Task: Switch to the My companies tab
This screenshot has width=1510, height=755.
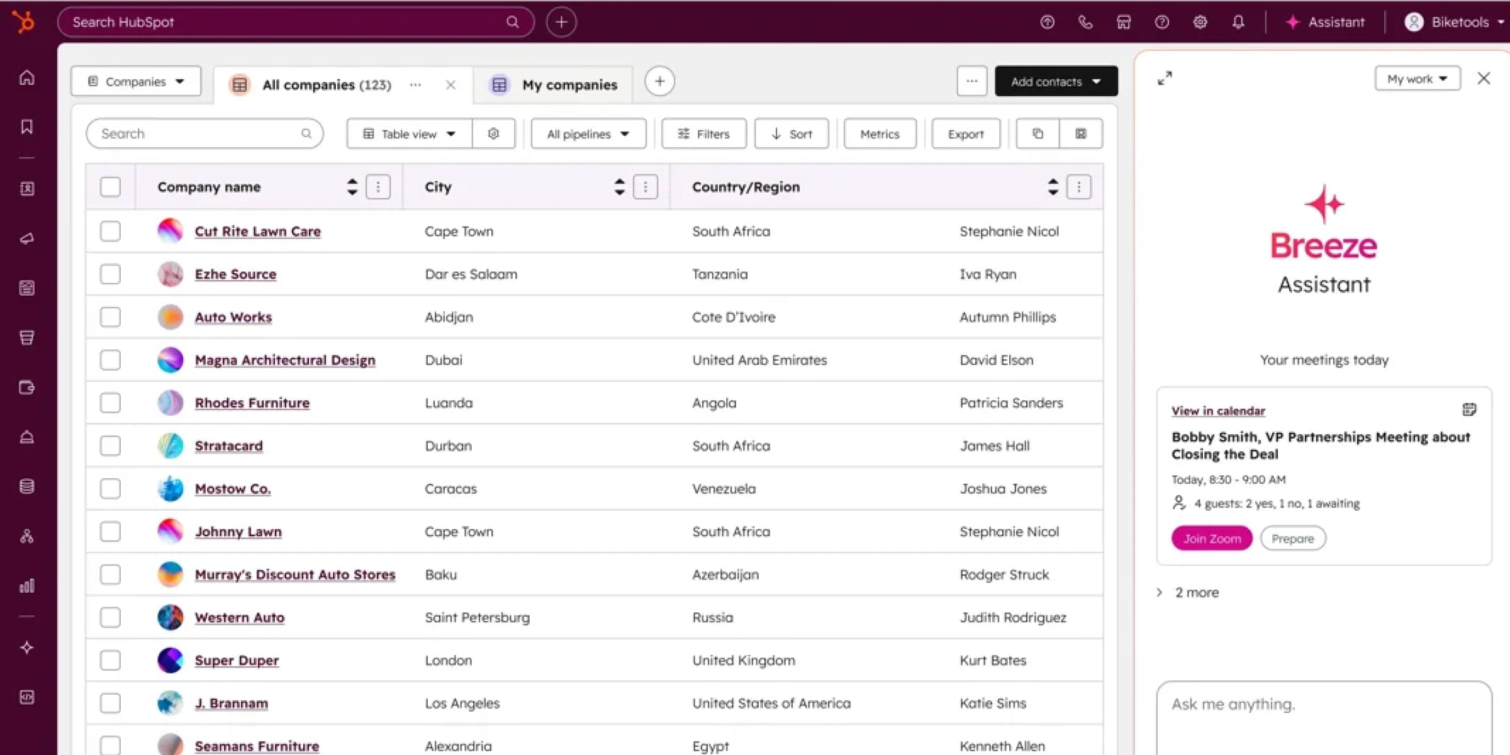Action: pos(569,84)
